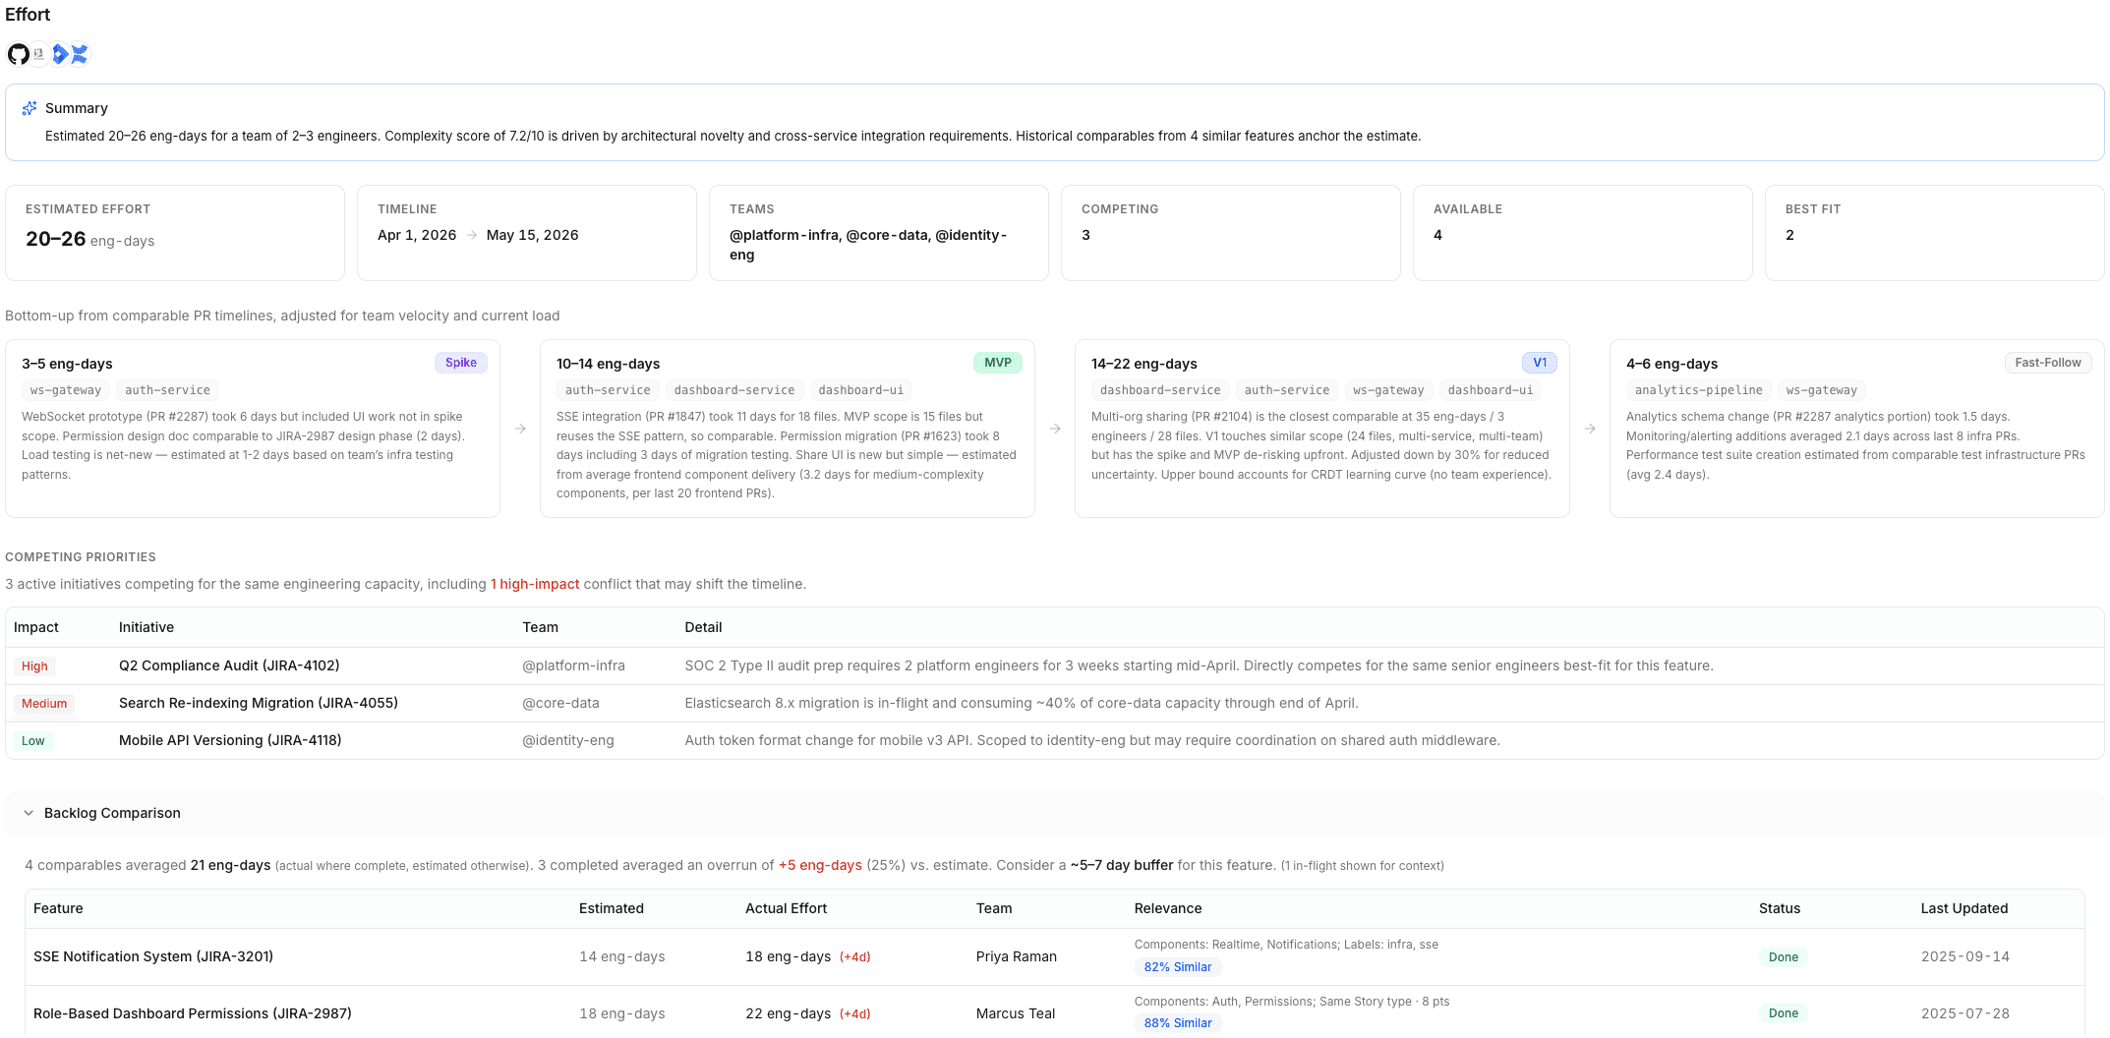Screen dimensions: 2110x1038
Task: Click the Impact column header
Action: pos(36,627)
